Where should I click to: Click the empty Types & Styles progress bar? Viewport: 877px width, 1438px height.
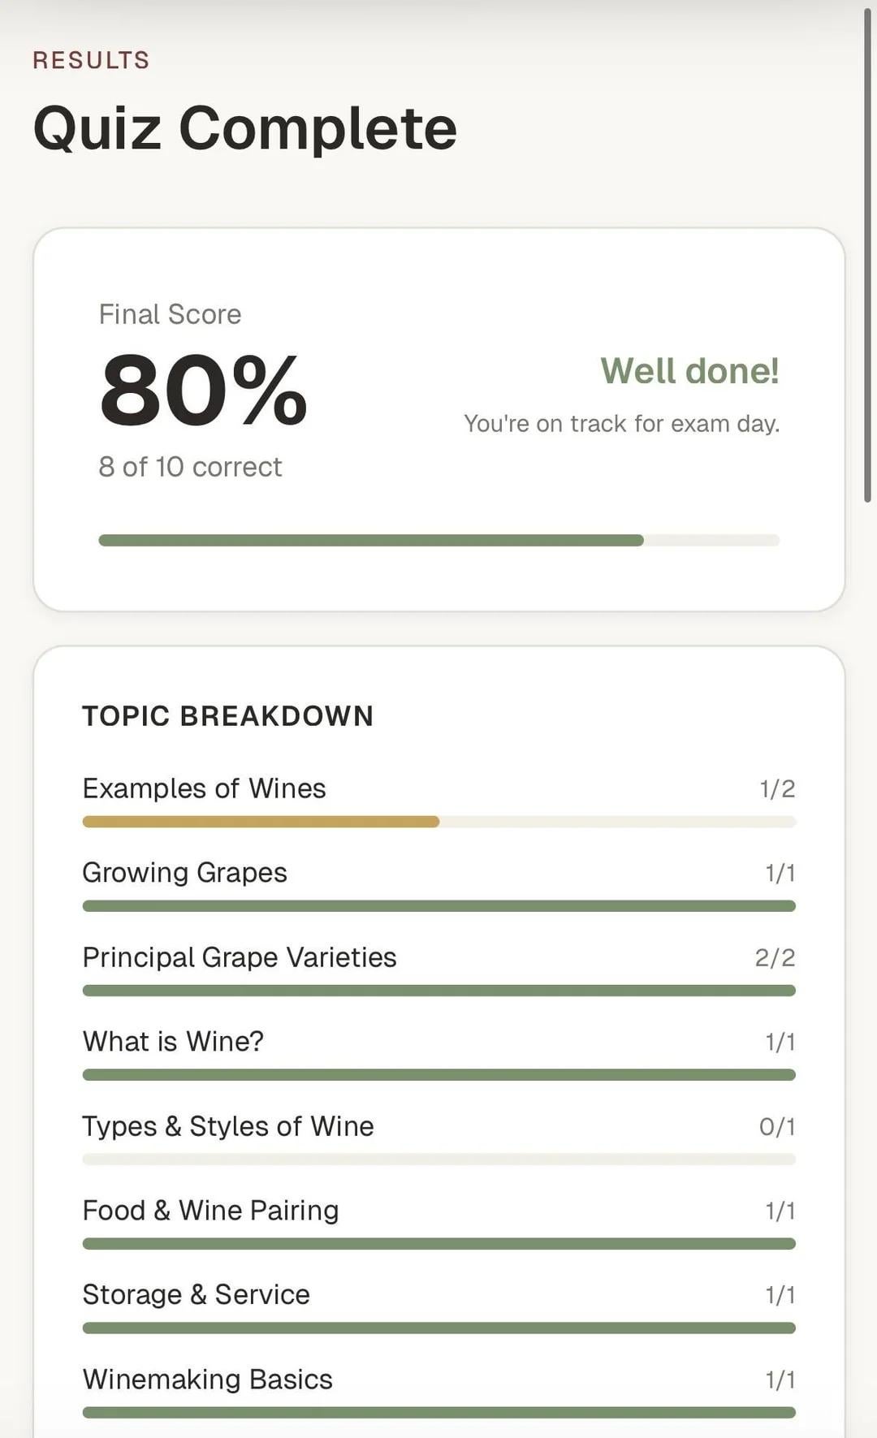[438, 1160]
